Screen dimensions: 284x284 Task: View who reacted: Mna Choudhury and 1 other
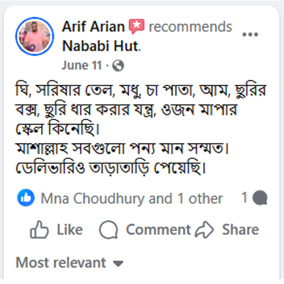pyautogui.click(x=132, y=199)
